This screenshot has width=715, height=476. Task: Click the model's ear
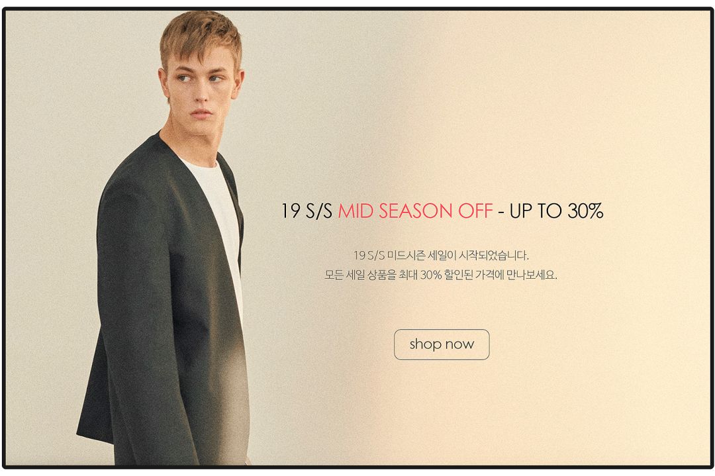[238, 83]
